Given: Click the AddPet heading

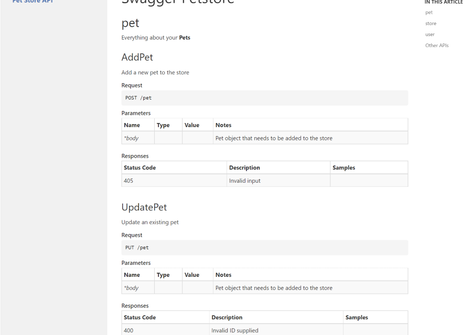Looking at the screenshot, I should click(x=137, y=57).
